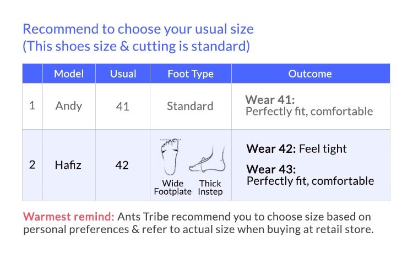Click the Thick Instep foot icon
413x254 pixels.
pyautogui.click(x=208, y=159)
